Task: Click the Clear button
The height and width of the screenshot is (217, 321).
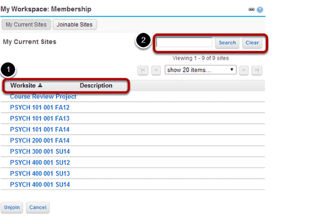Action: pos(252,43)
